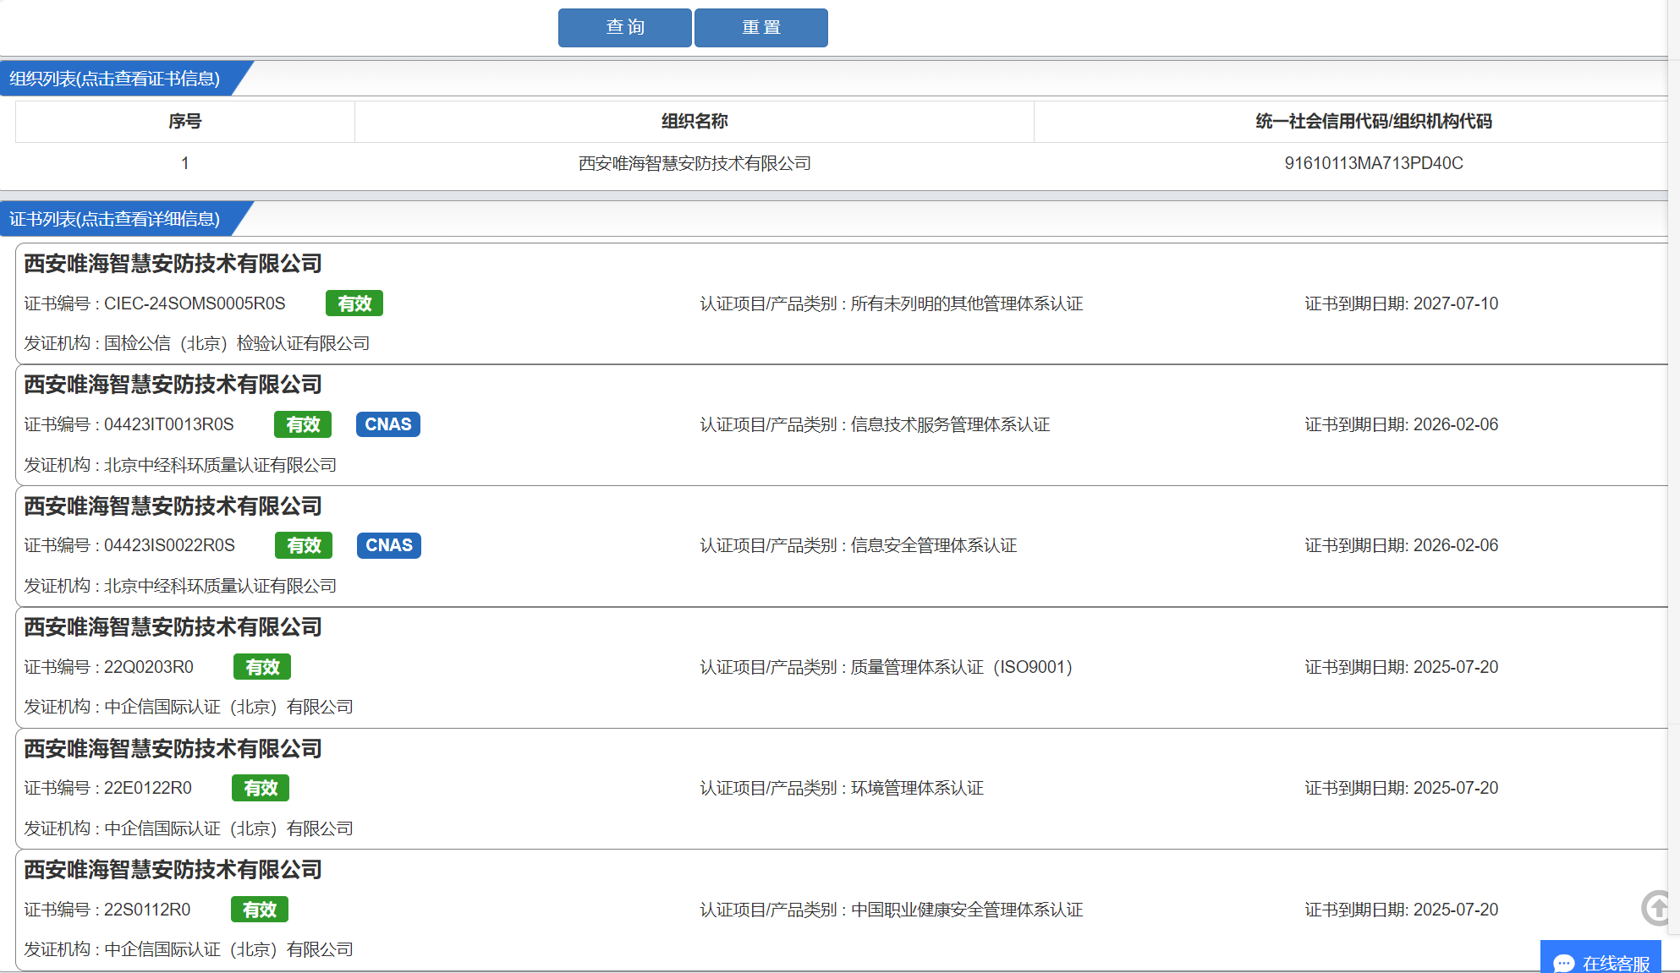Click 有效 badge of certificate CIEC-24SOMS0005R0S
Screen dimensions: 1680x973
354,303
